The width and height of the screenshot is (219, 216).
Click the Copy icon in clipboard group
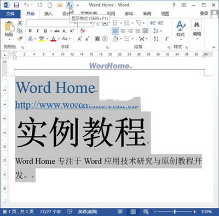click(20, 31)
